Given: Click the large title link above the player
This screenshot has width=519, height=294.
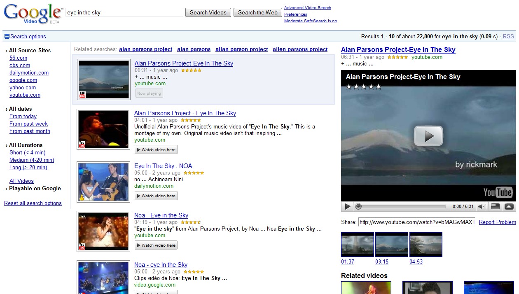Looking at the screenshot, I should 398,50.
